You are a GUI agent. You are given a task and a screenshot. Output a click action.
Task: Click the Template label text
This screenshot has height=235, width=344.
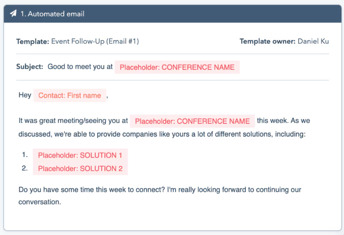[33, 42]
